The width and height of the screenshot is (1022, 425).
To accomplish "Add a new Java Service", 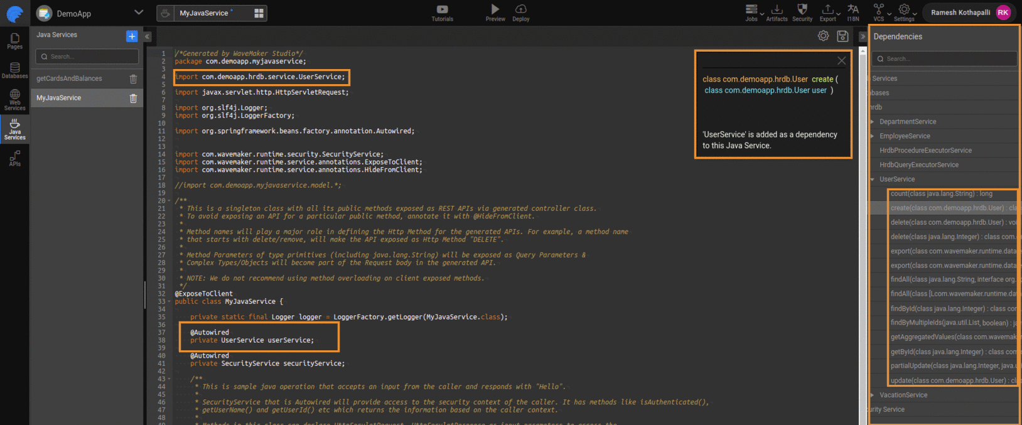I will click(132, 36).
